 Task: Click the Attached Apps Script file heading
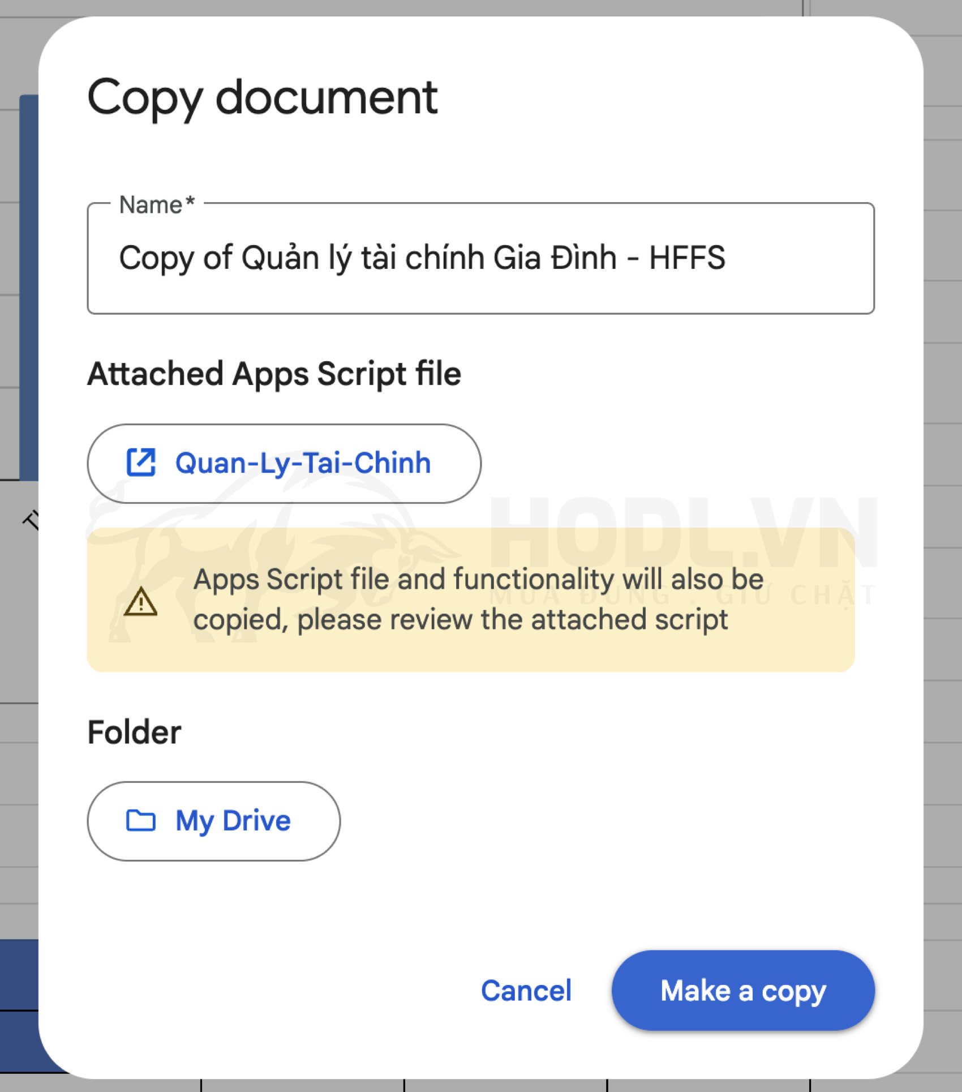point(274,374)
